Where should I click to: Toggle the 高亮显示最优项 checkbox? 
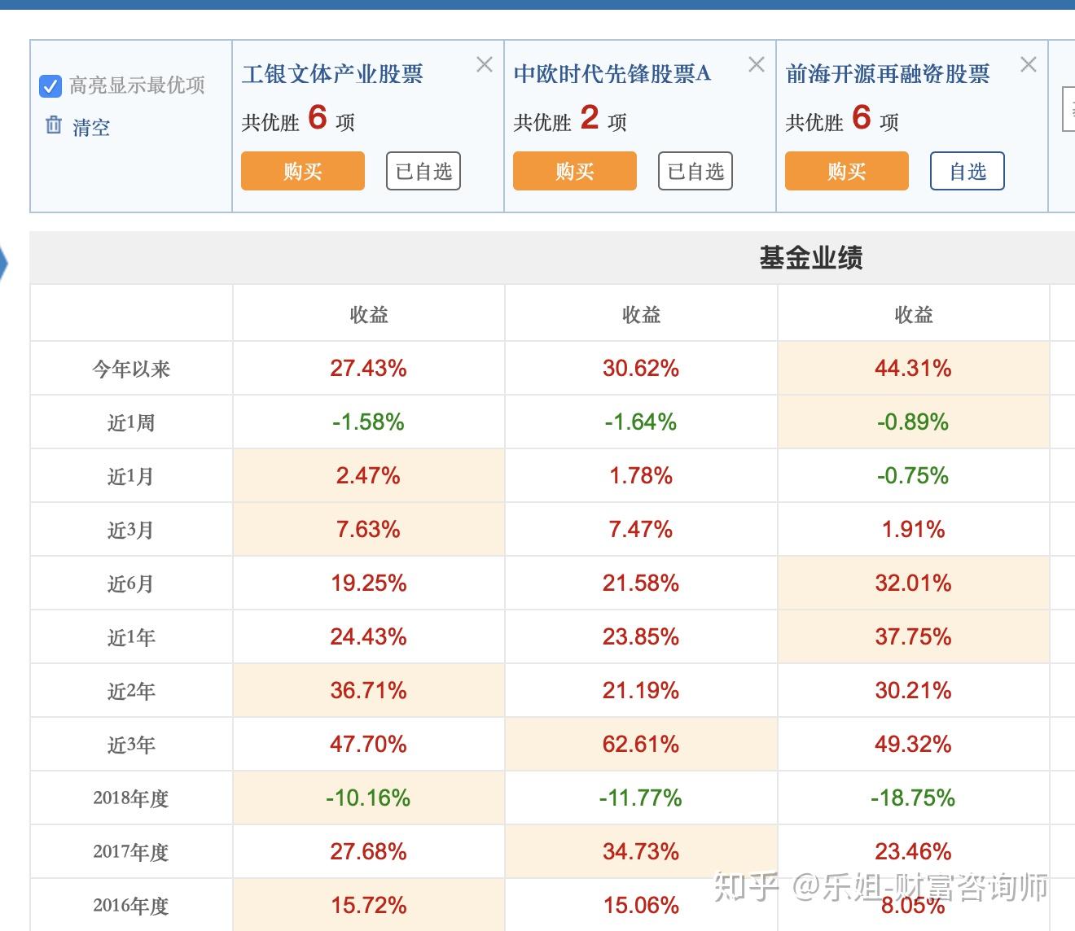click(x=50, y=86)
